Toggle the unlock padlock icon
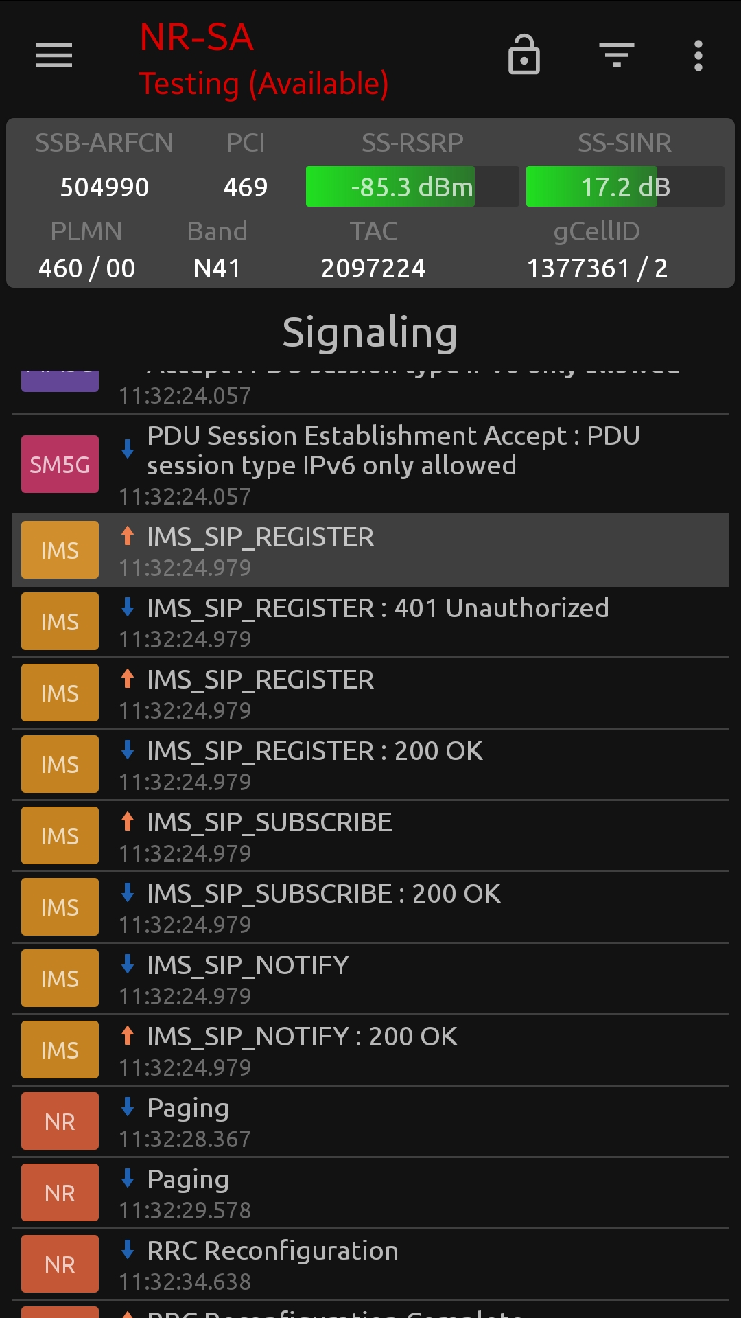 pyautogui.click(x=524, y=55)
